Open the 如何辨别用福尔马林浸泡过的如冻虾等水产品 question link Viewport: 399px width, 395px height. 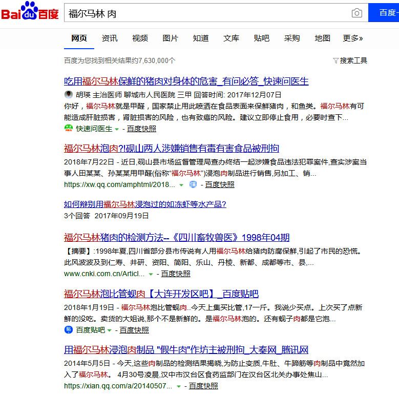click(x=145, y=204)
